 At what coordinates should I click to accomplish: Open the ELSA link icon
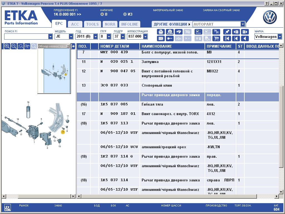pyautogui.click(x=198, y=32)
